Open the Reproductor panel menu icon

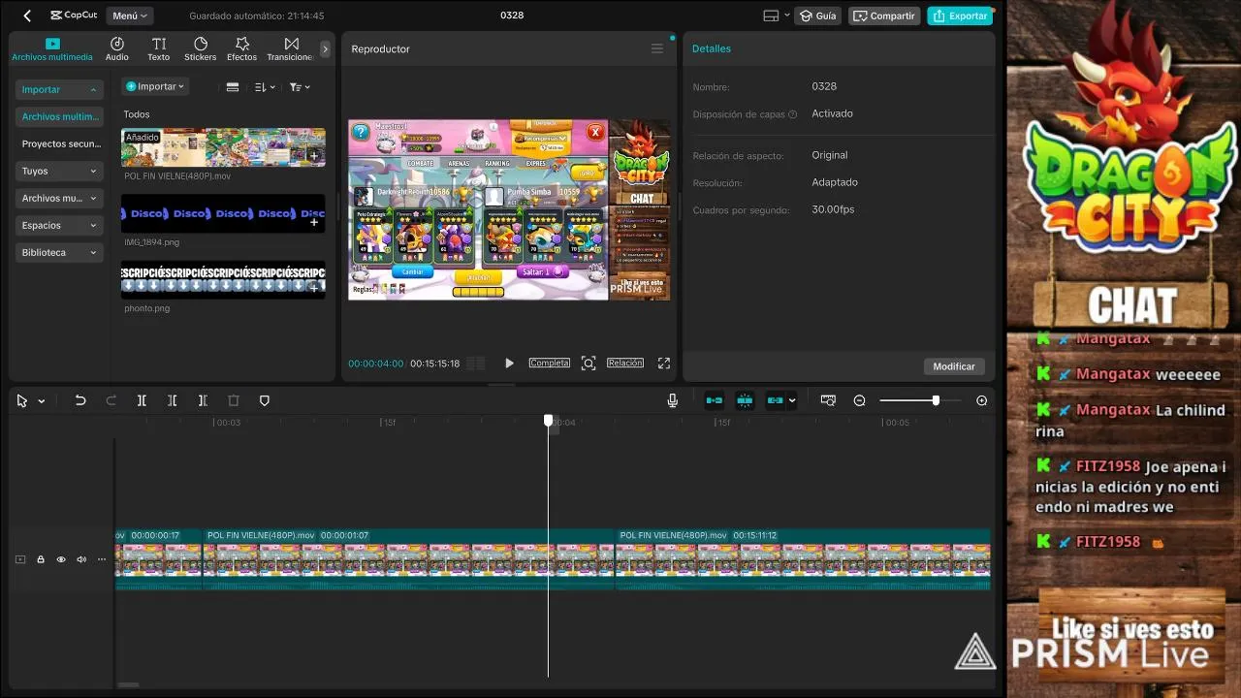coord(657,48)
